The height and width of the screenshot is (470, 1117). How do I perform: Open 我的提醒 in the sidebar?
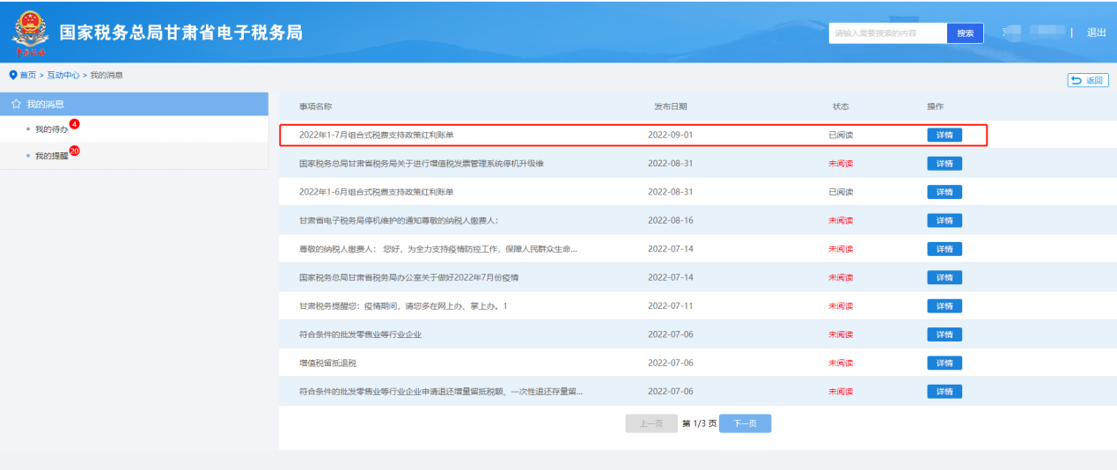pyautogui.click(x=51, y=156)
